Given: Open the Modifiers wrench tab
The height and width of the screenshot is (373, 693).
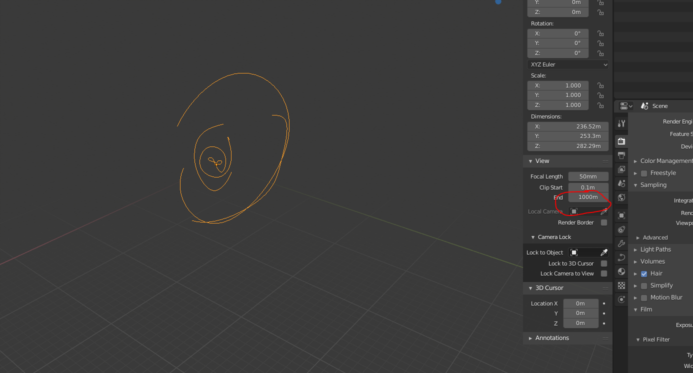Looking at the screenshot, I should click(621, 243).
